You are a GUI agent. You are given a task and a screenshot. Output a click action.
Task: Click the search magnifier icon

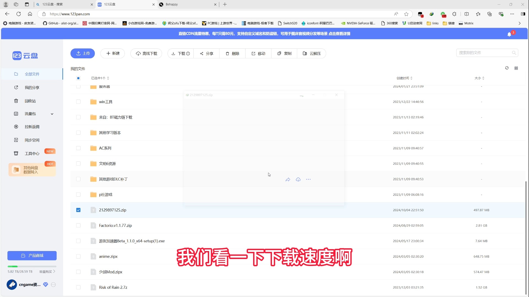tap(514, 53)
